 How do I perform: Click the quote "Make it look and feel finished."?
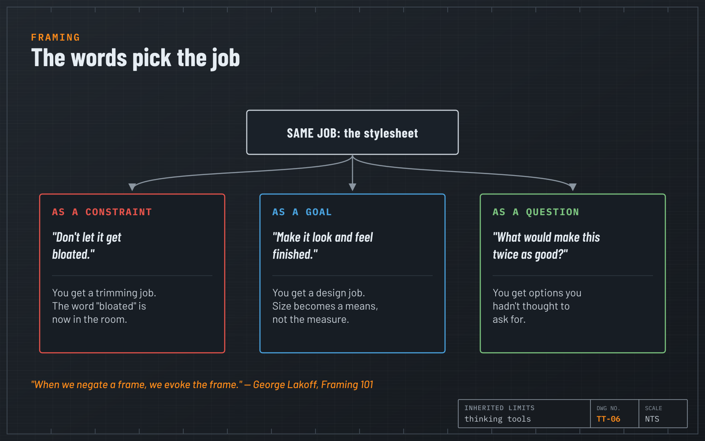[x=323, y=246]
